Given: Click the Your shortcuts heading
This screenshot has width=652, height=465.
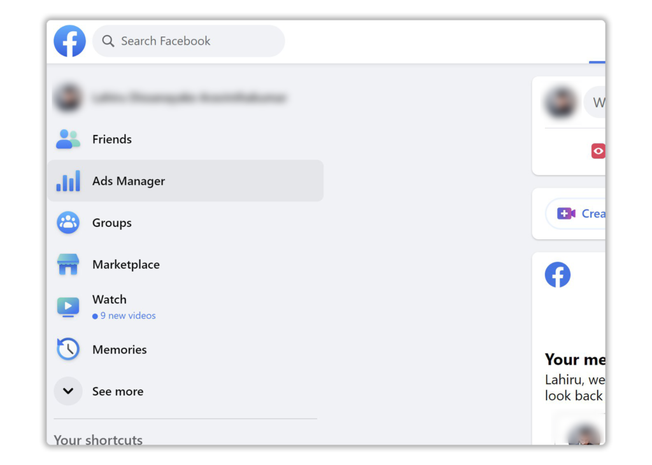Looking at the screenshot, I should (98, 439).
